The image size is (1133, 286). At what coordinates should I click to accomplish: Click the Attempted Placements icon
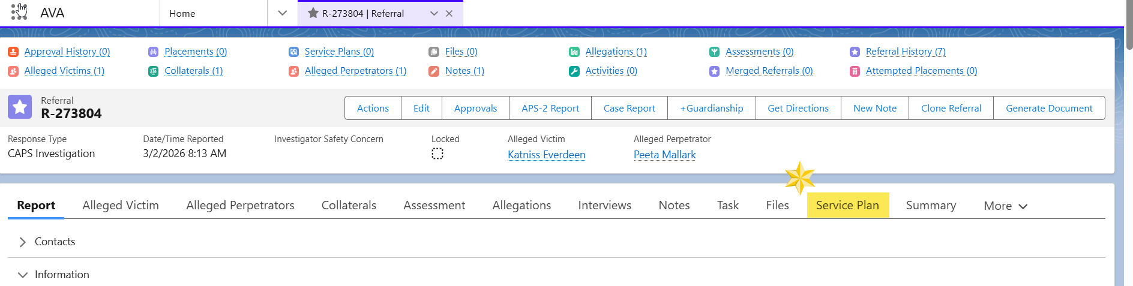point(855,71)
